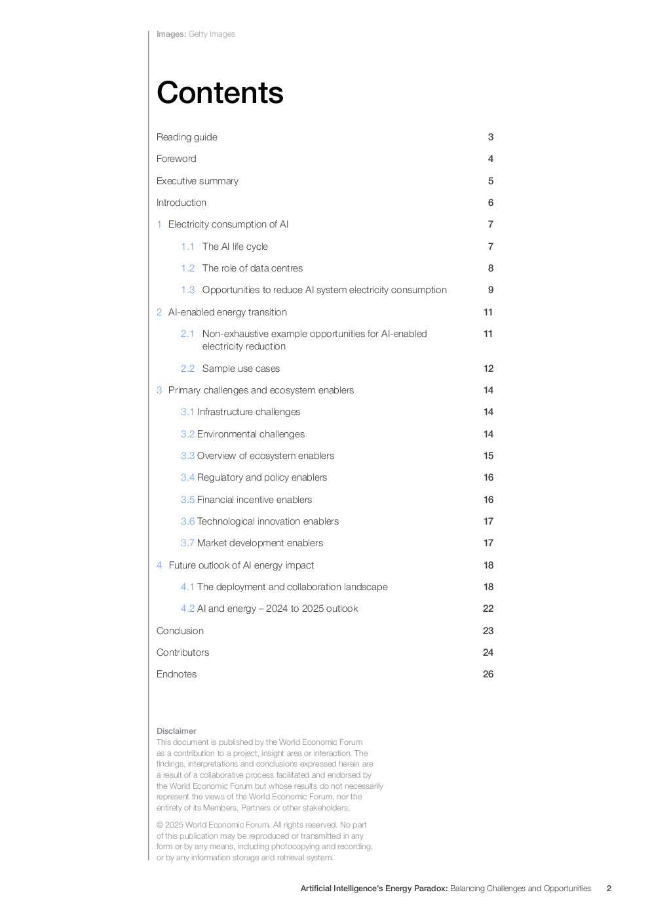
Task: Jump to the Foreword section
Action: [176, 159]
